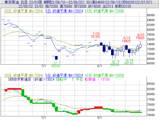Click the 転換値 : 73108 text
Viewport: 159px width, 121px height.
coord(97,79)
